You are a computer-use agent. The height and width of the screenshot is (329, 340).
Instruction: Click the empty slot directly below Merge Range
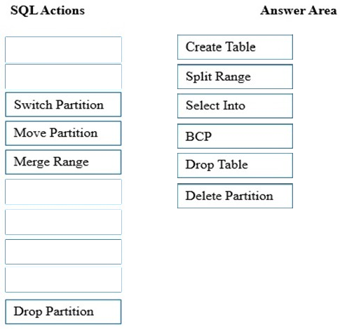click(63, 192)
